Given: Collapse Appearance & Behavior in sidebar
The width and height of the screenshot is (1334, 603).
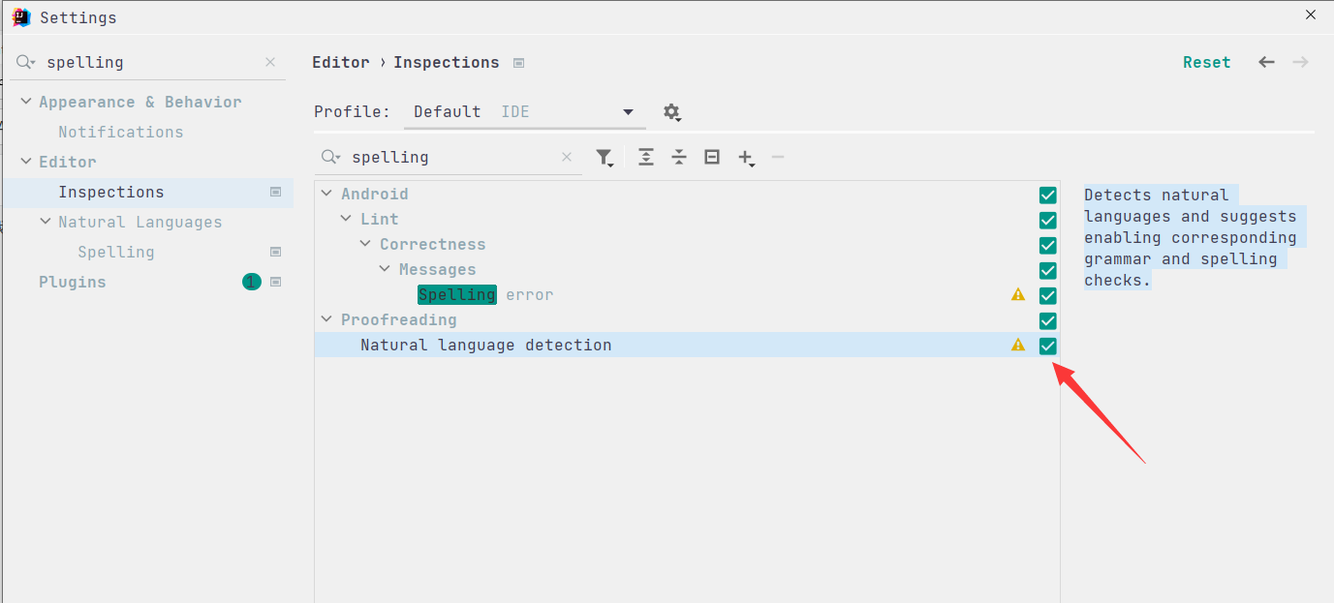Looking at the screenshot, I should click(x=26, y=102).
